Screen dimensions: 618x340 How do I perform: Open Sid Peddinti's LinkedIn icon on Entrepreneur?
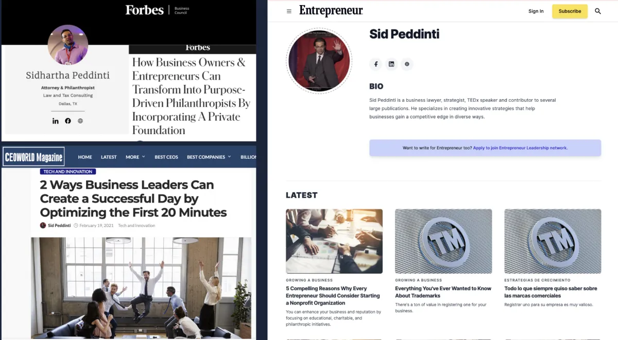coord(391,64)
